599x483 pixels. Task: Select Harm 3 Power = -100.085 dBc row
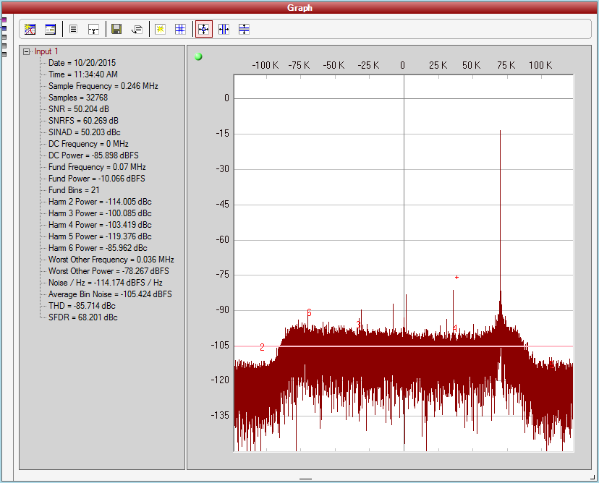point(100,213)
